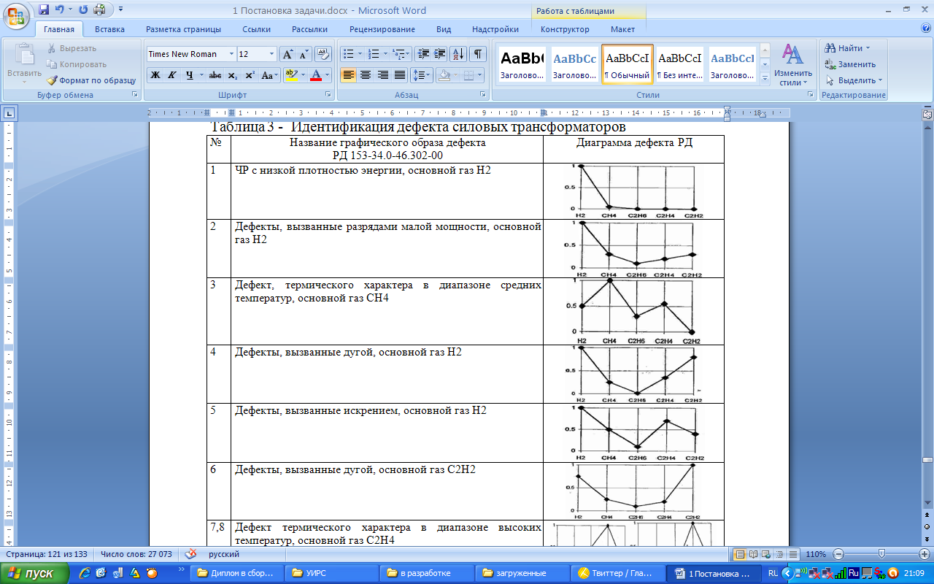Click language indicator русский in status bar
This screenshot has width=934, height=584.
[x=224, y=554]
